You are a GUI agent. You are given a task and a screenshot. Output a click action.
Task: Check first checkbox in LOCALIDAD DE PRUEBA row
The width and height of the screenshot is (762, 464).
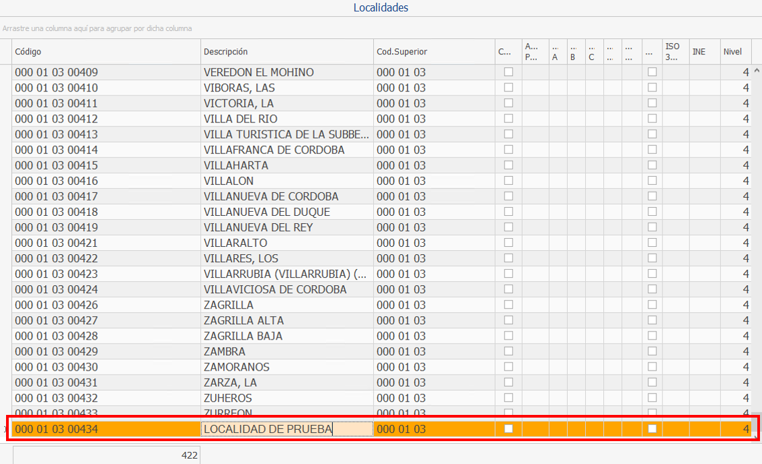point(508,428)
